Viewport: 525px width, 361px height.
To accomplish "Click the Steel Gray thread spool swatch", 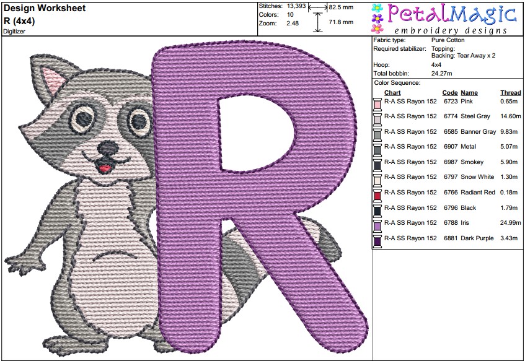I will pos(377,119).
